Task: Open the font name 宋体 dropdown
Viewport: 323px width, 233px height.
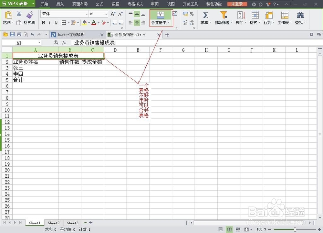Action: coord(87,14)
